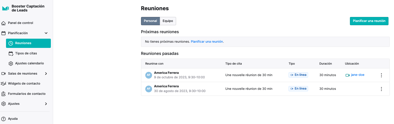Switch to the Personal tab
The height and width of the screenshot is (124, 394).
click(150, 21)
